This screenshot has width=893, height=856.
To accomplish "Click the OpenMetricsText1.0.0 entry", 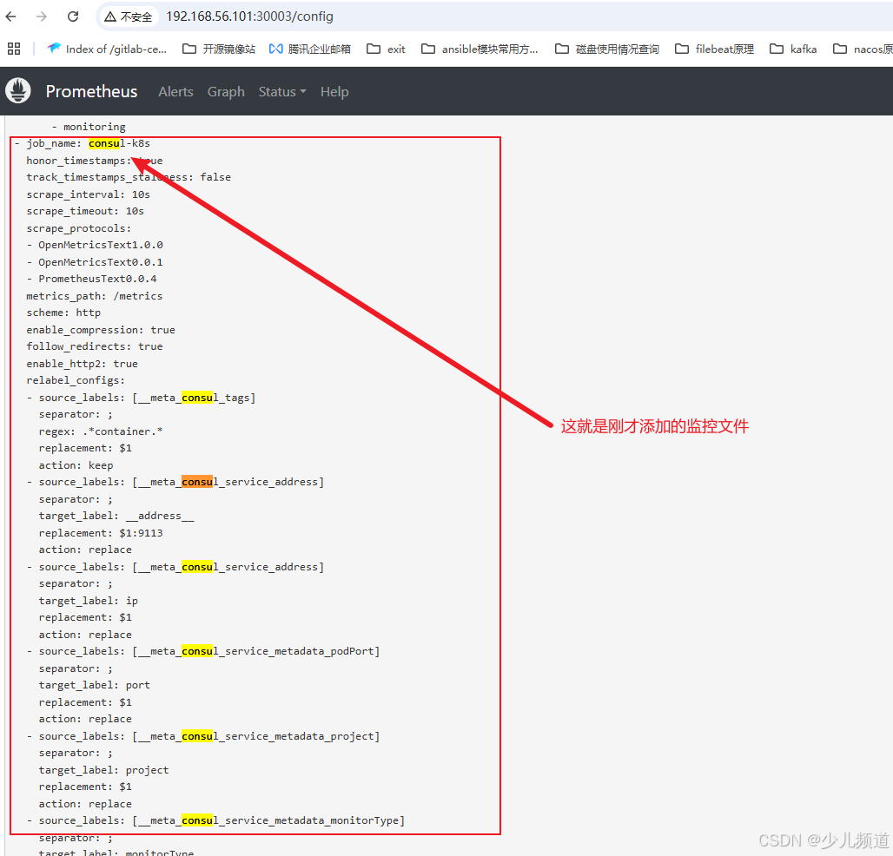I will [x=95, y=246].
